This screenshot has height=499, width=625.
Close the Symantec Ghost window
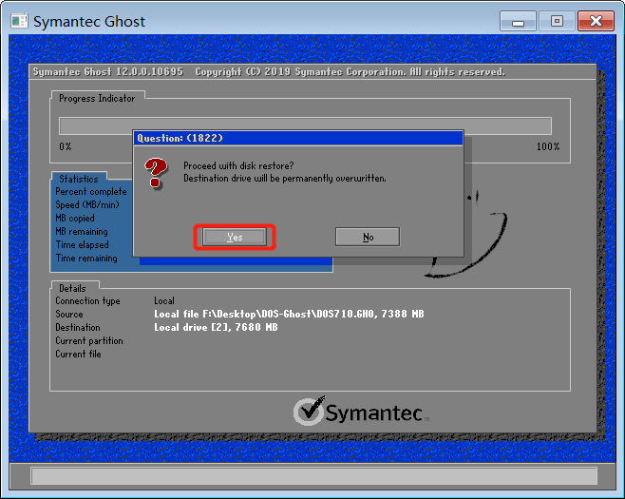tap(596, 21)
